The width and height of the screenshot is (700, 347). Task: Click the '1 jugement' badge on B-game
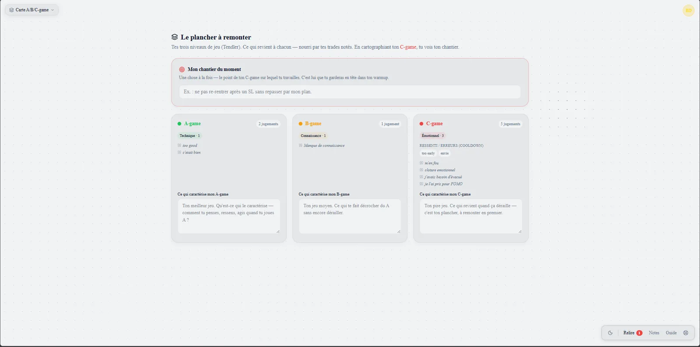pos(390,124)
